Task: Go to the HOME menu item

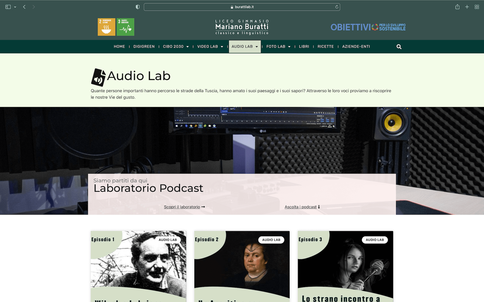Action: [x=119, y=47]
